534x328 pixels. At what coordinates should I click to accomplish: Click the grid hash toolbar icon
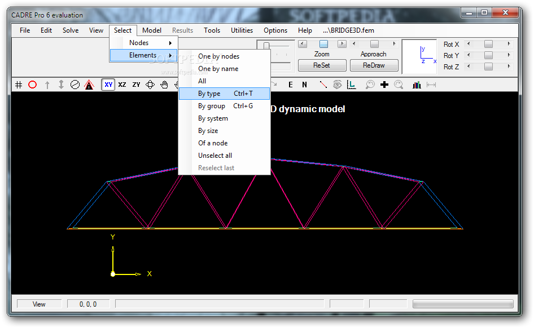19,85
